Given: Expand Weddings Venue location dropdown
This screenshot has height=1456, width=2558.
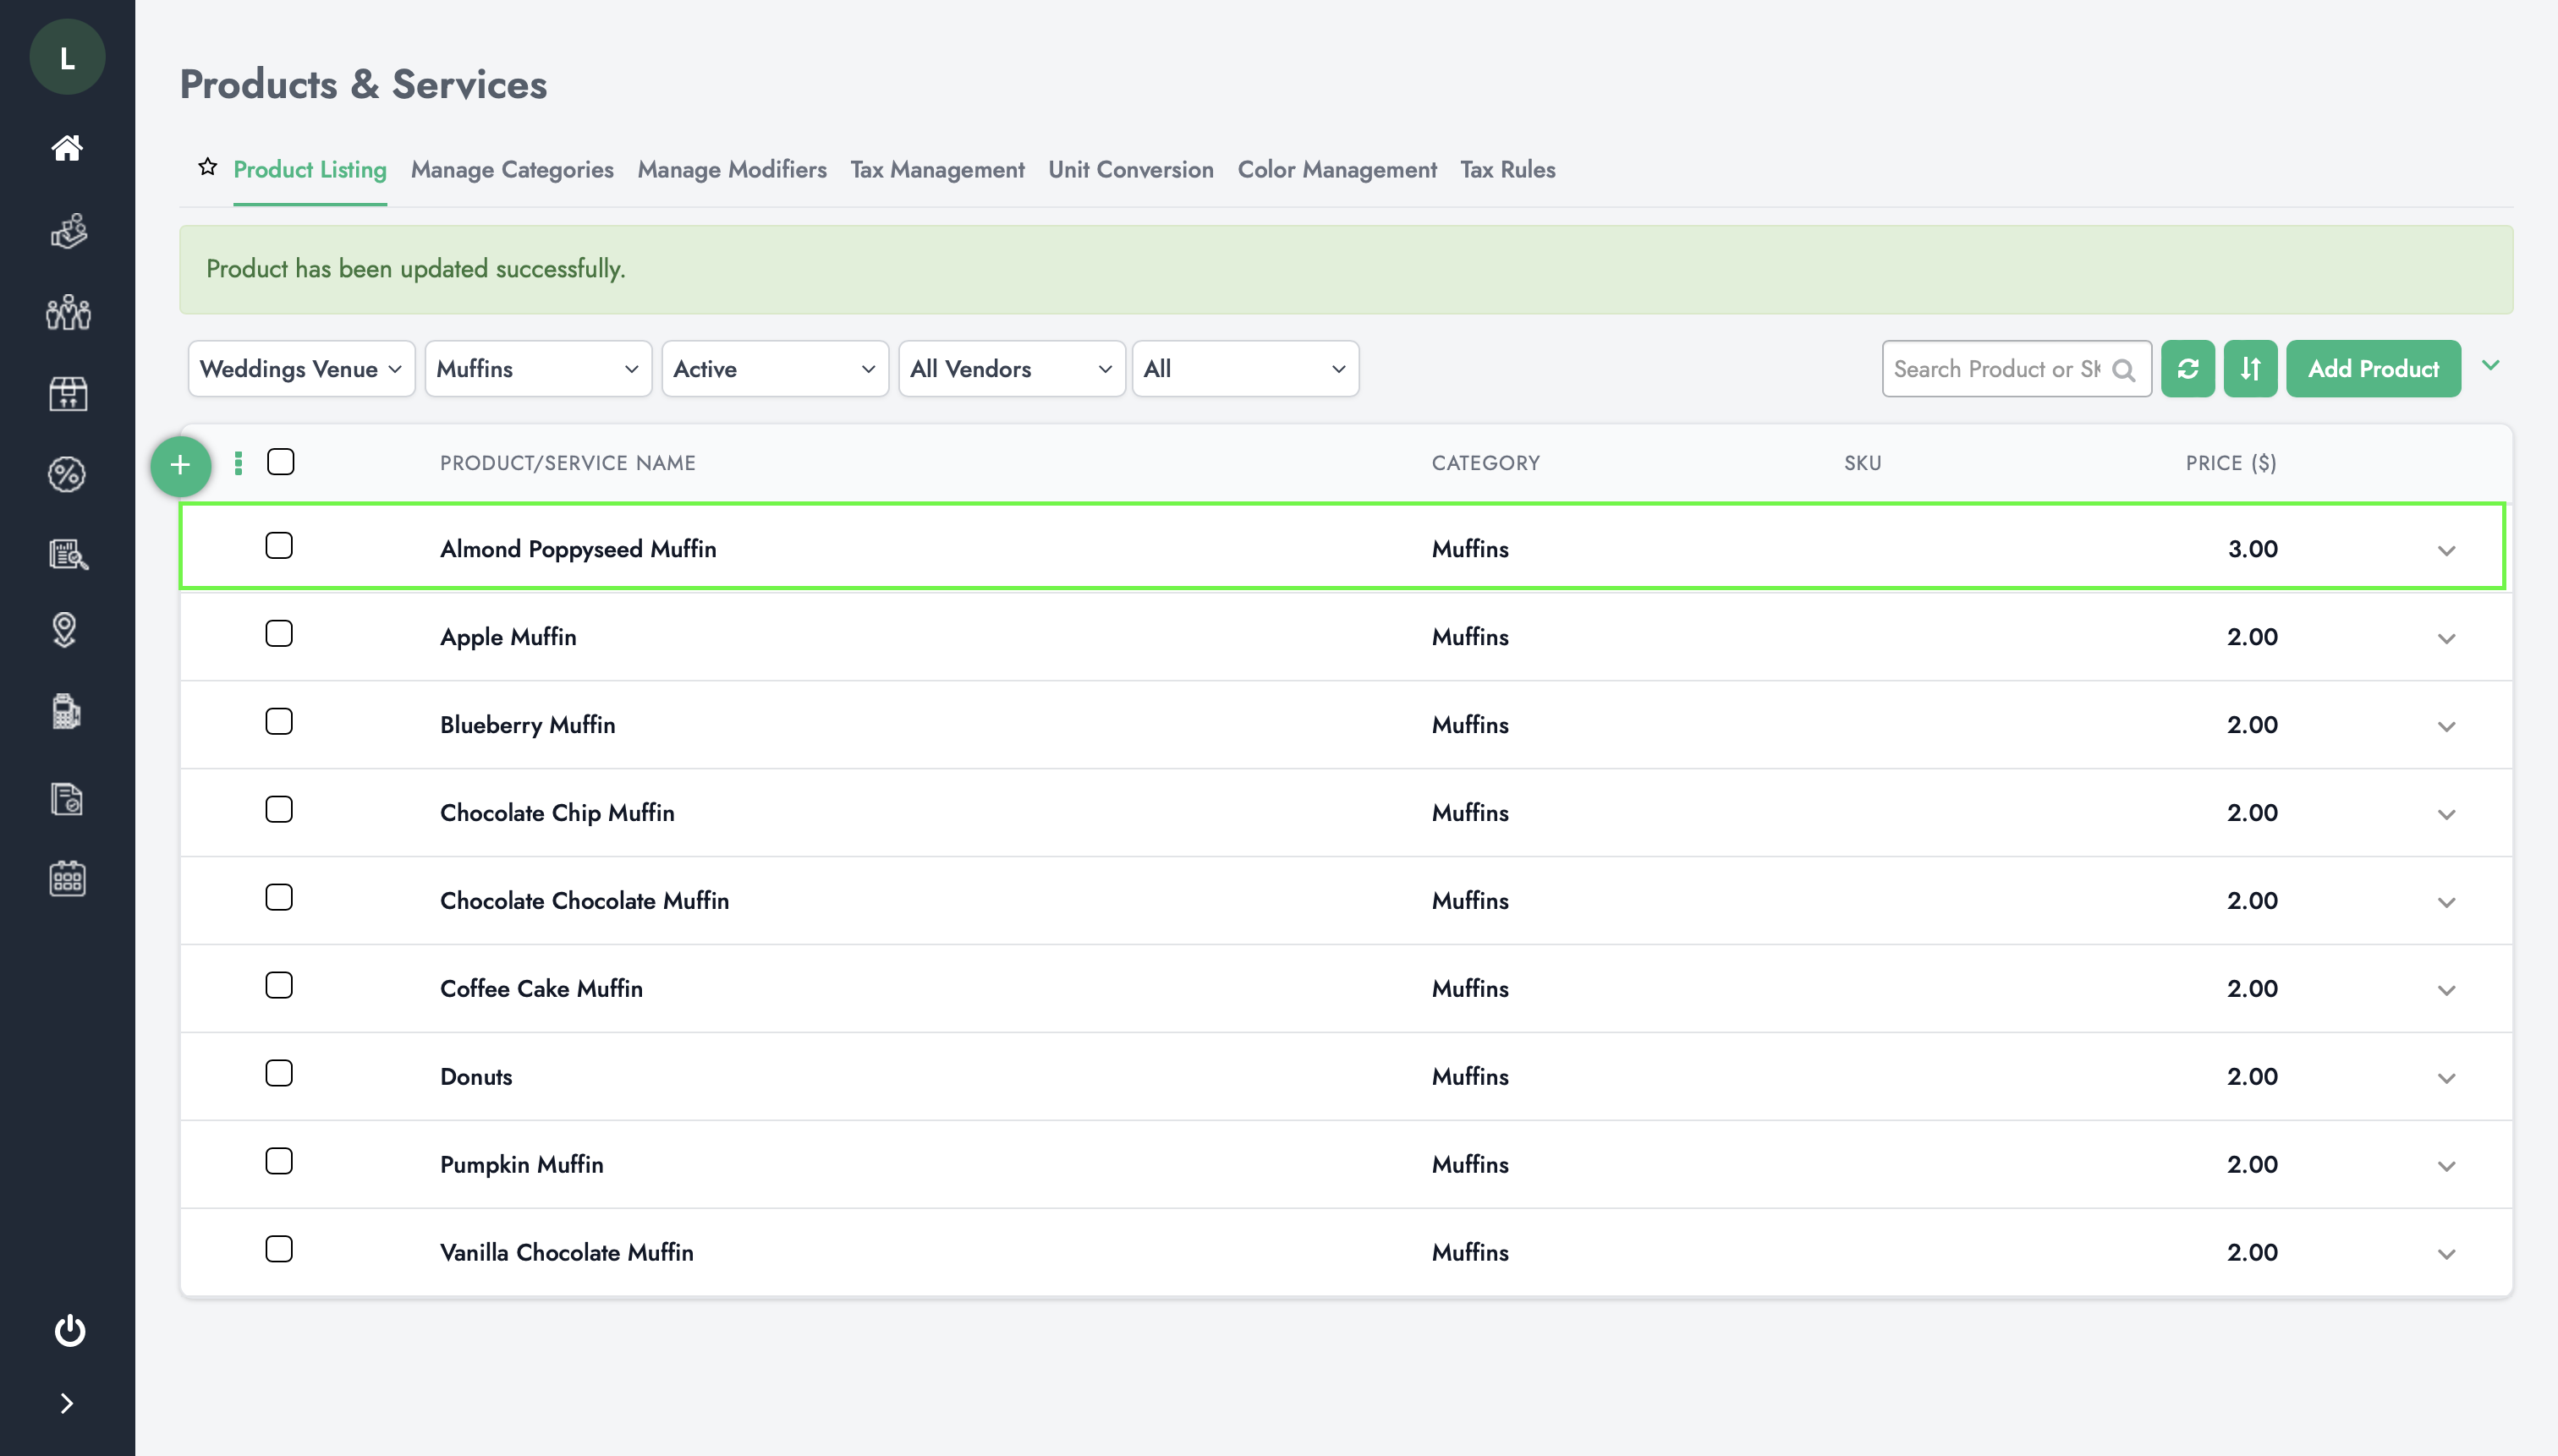Looking at the screenshot, I should 300,369.
